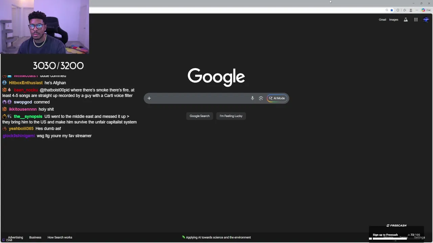Open How Search works footer link
This screenshot has height=243, width=433.
coord(60,237)
